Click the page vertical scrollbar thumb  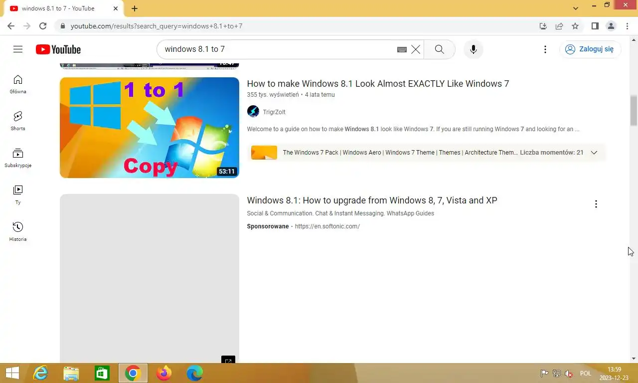click(634, 110)
